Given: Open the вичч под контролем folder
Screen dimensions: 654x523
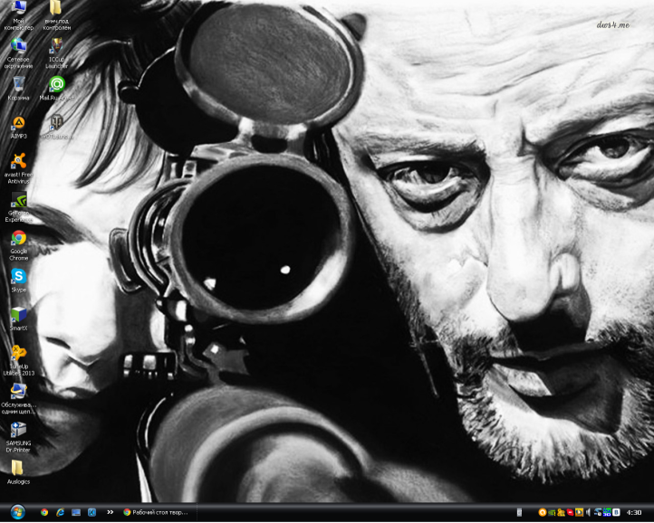Looking at the screenshot, I should point(57,15).
